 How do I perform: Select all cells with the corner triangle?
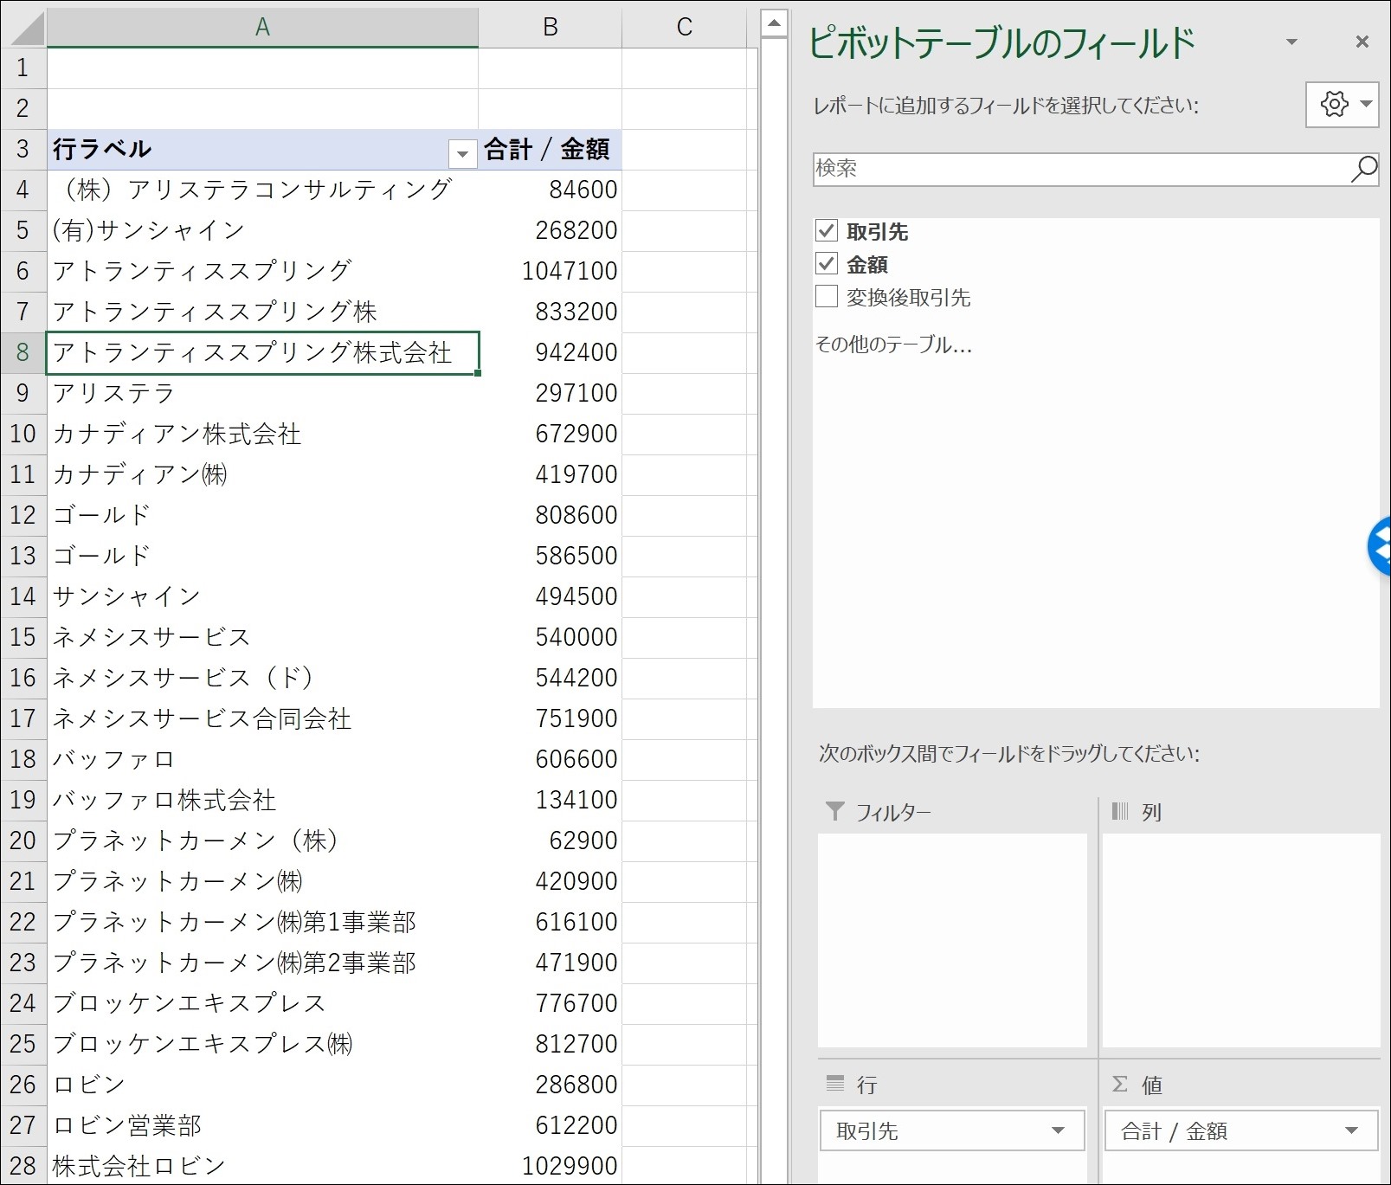(23, 27)
